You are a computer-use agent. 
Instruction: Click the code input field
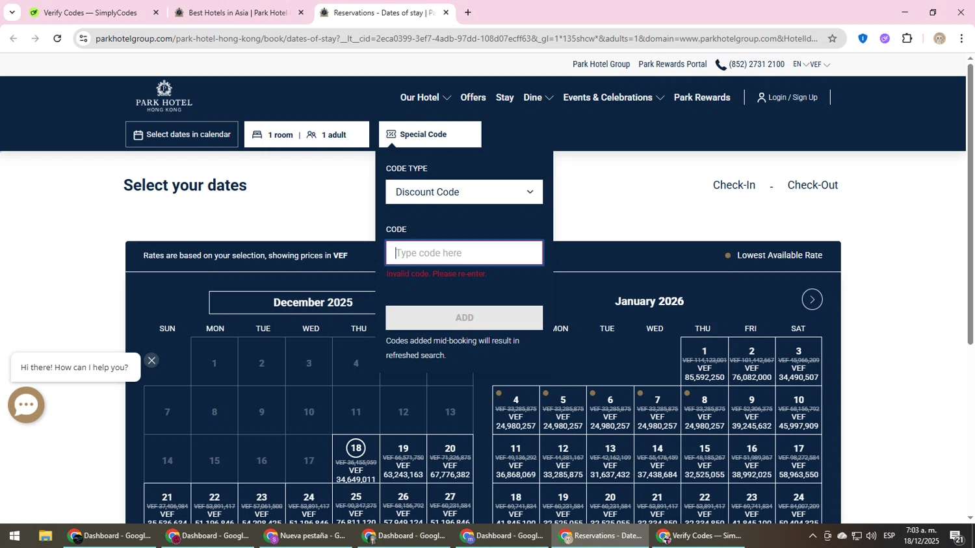pyautogui.click(x=464, y=253)
